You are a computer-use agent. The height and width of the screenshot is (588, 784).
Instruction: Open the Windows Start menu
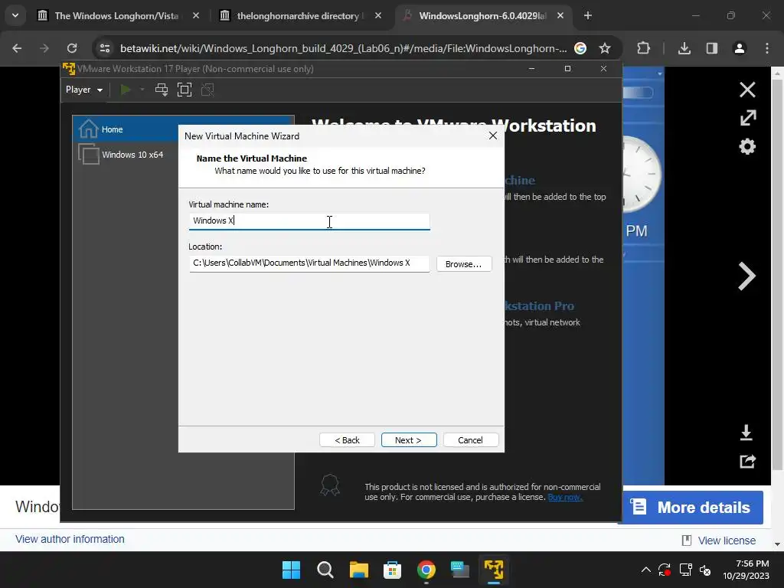click(x=292, y=570)
